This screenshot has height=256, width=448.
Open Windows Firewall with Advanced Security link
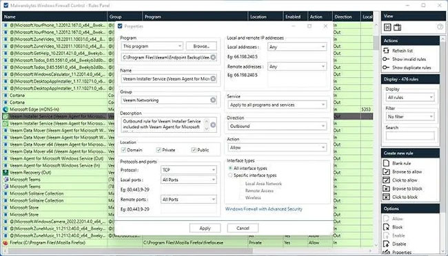[x=263, y=209]
